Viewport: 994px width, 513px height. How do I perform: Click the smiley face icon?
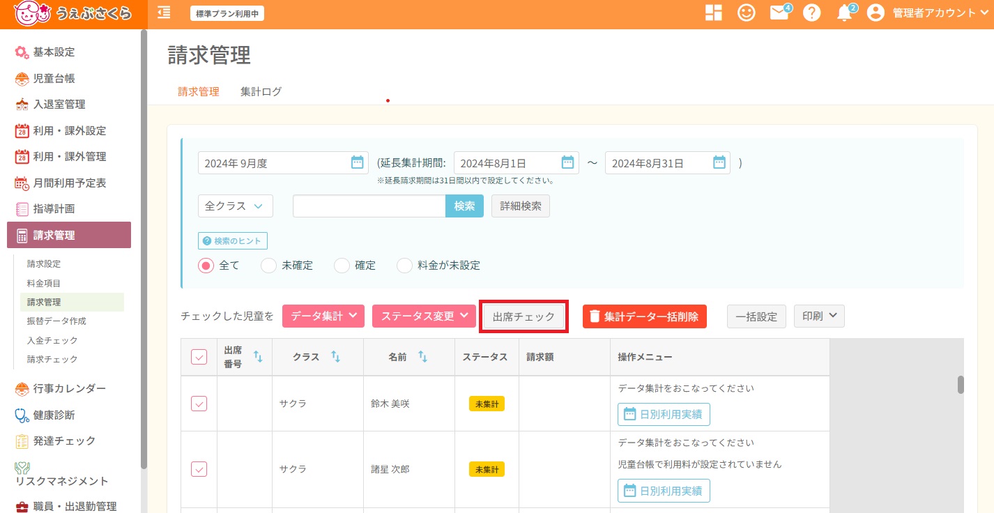tap(747, 13)
